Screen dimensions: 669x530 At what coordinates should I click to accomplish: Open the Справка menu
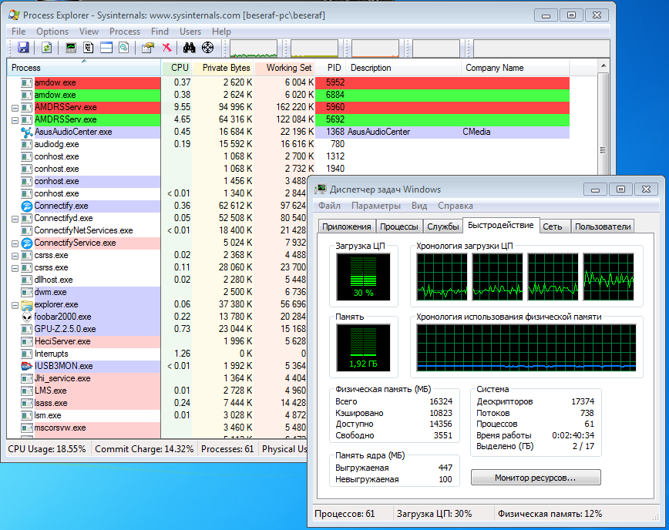tap(456, 206)
